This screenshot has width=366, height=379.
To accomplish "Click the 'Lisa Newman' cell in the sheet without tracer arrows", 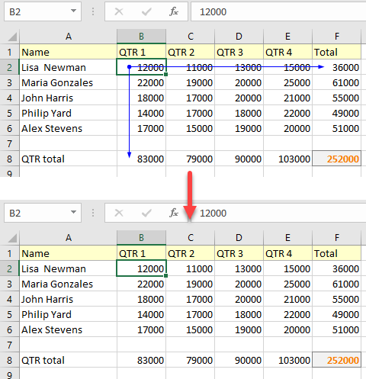I will [x=68, y=268].
